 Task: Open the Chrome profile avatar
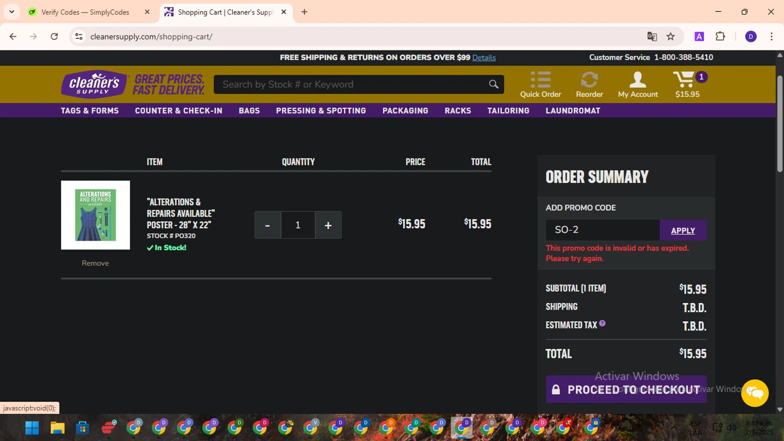pos(751,37)
